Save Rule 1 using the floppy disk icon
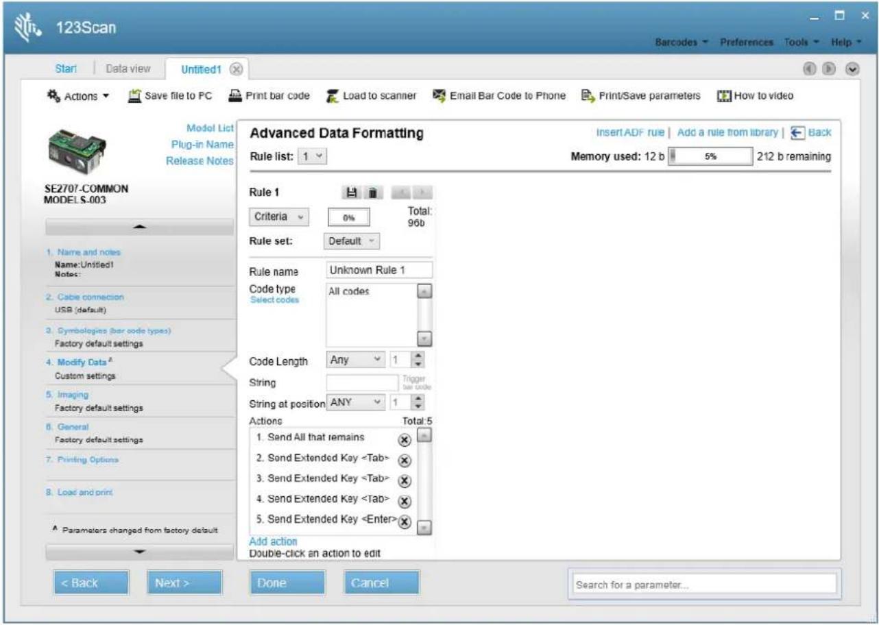This screenshot has height=625, width=879. (351, 193)
